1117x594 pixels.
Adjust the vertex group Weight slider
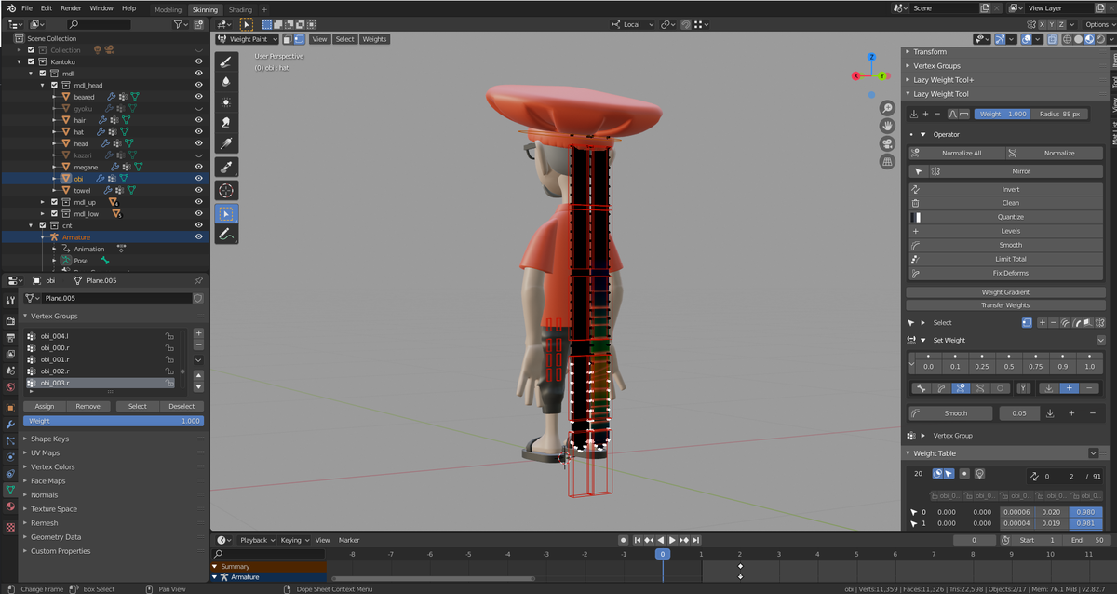(114, 422)
